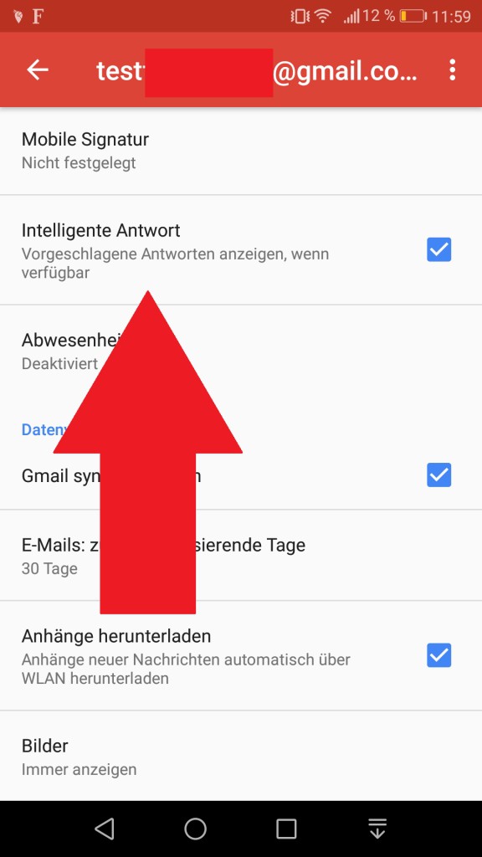The height and width of the screenshot is (857, 482).
Task: Change the 30 Tage sync days setting
Action: [x=241, y=556]
